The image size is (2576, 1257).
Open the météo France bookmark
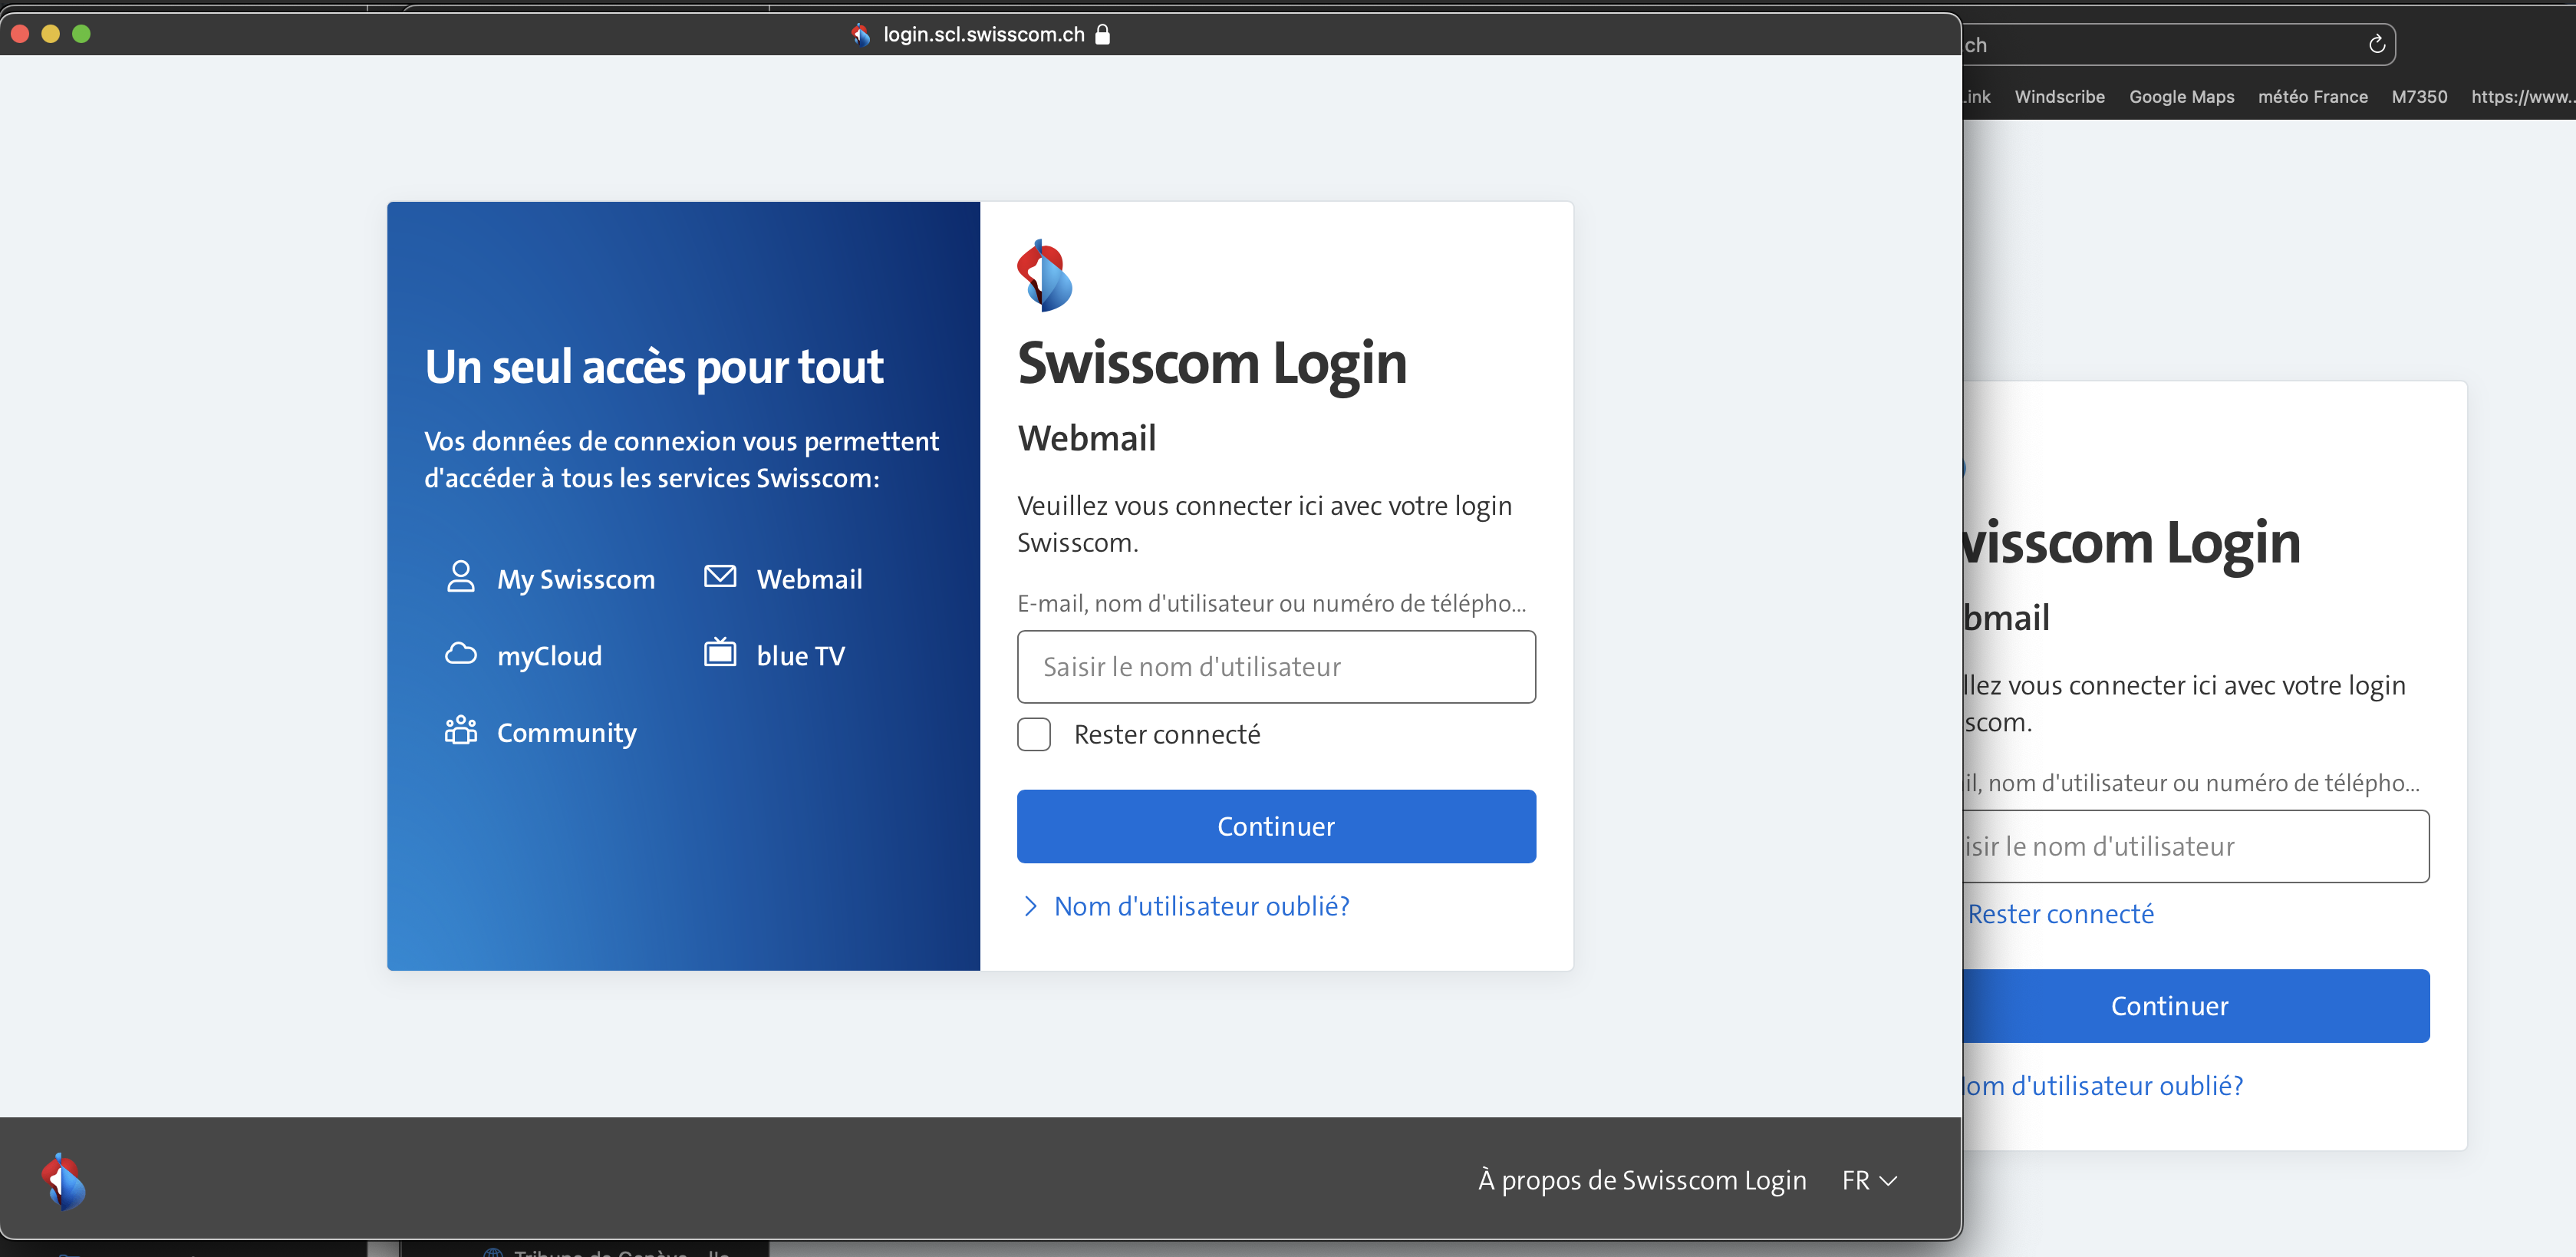[2312, 97]
